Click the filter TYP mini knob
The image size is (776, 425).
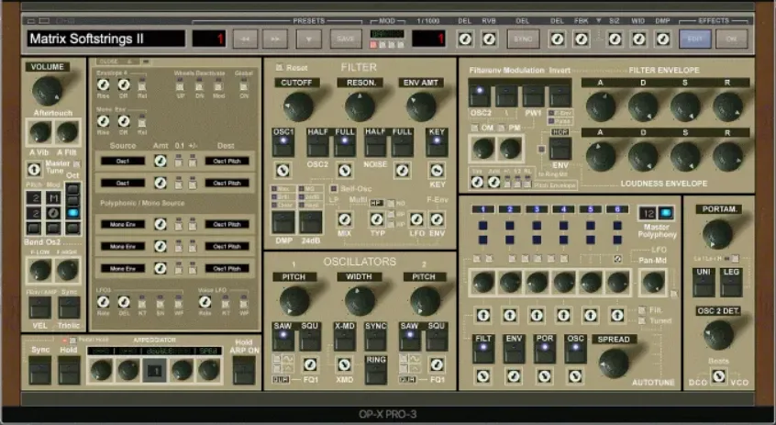(377, 219)
